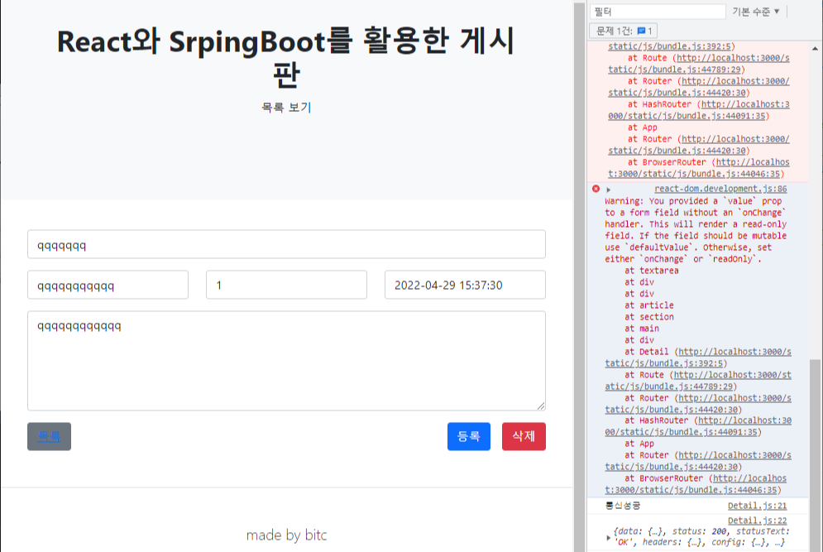Viewport: 823px width, 552px height.
Task: Click the console scrollbar up arrow
Action: click(x=815, y=48)
